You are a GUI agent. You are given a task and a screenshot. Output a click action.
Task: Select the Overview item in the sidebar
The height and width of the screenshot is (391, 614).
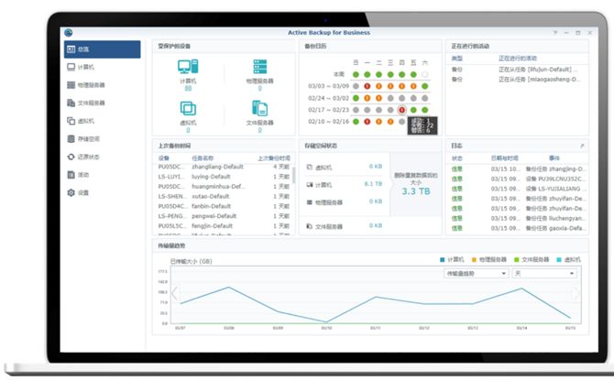tap(103, 49)
